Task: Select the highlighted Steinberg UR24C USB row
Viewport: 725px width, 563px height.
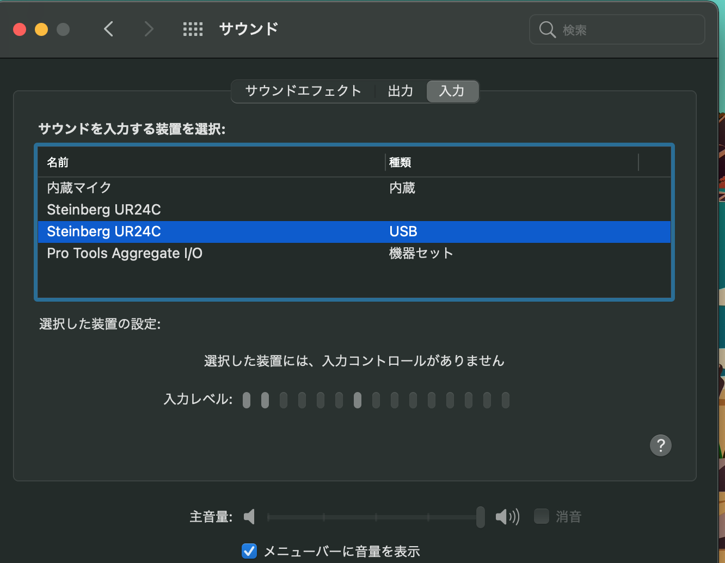Action: point(354,231)
